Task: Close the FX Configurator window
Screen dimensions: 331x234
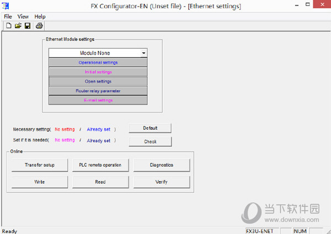Action: point(322,4)
